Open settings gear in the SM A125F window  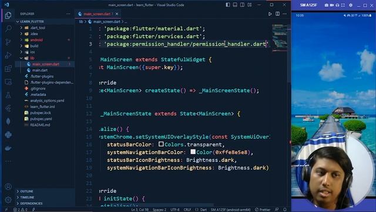coord(351,5)
